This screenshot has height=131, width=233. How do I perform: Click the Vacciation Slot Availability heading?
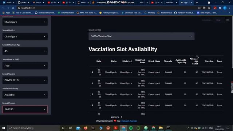123,49
